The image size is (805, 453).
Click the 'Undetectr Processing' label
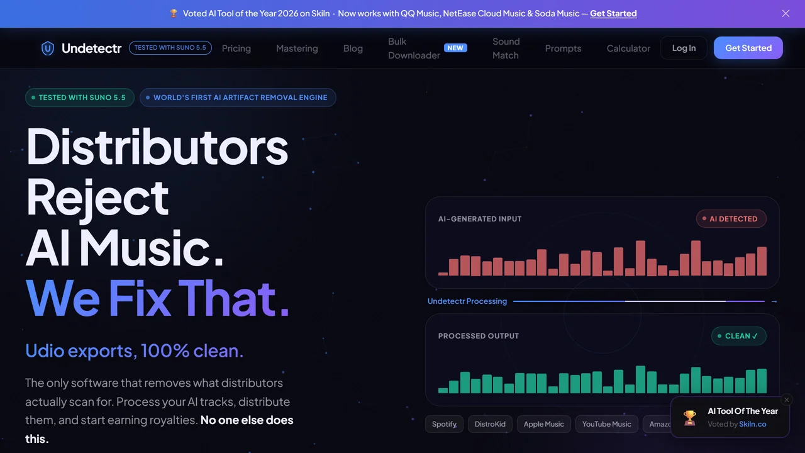[467, 301]
